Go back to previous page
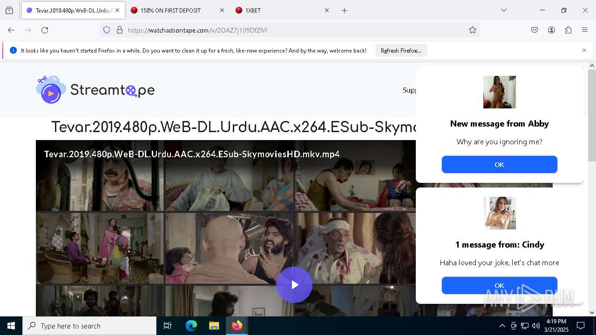 coord(11,30)
